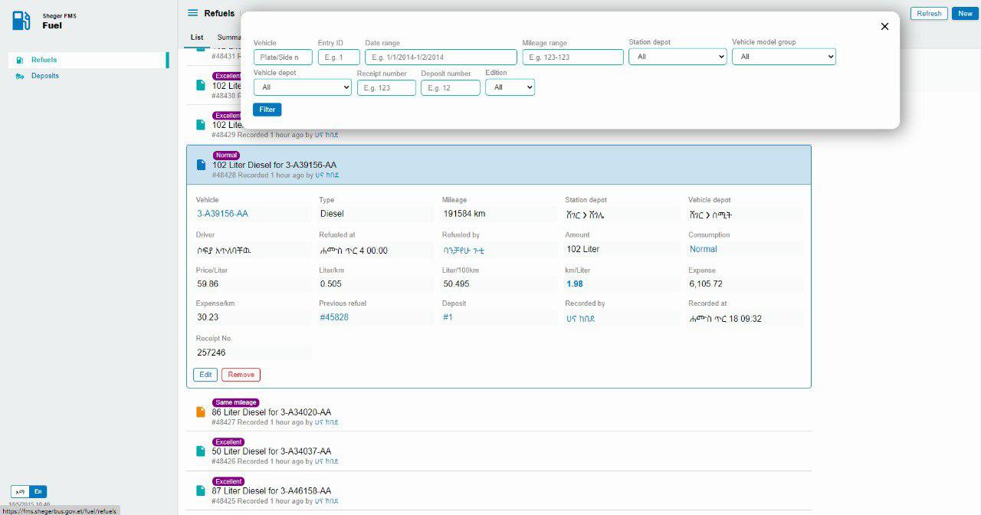Click the blue document icon on refuel #48428

198,165
